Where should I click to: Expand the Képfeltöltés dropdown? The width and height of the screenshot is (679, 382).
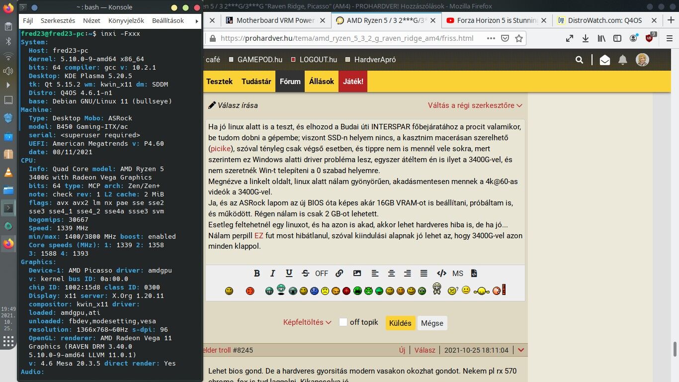[307, 322]
